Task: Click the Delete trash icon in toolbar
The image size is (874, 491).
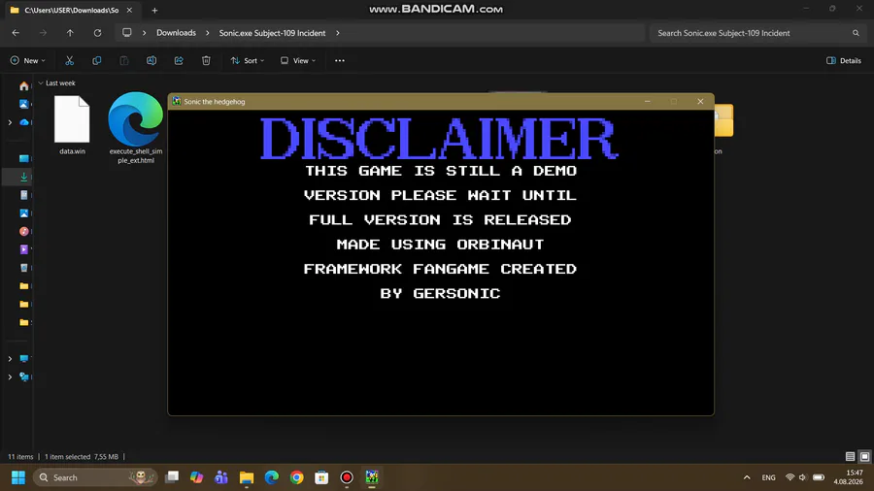Action: click(206, 61)
